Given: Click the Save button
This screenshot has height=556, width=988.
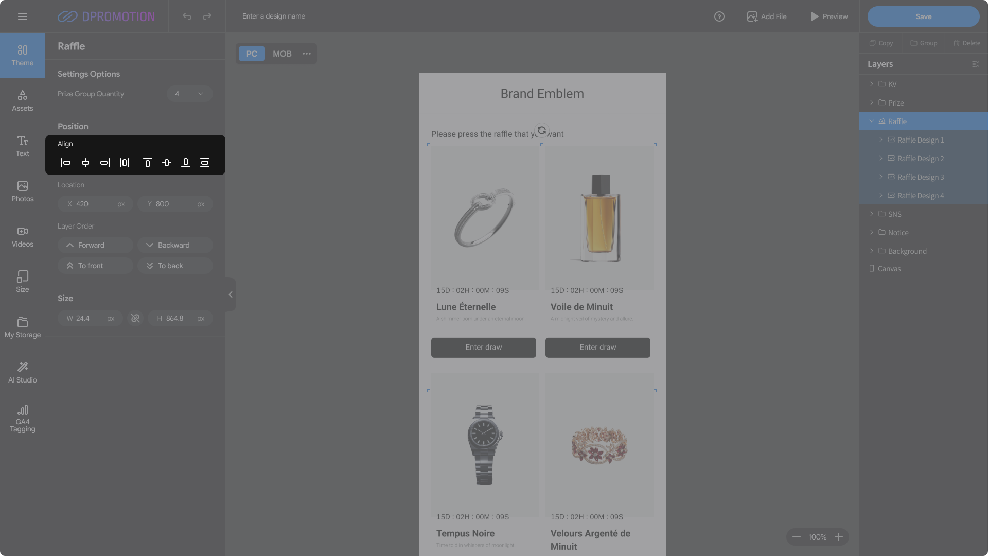Looking at the screenshot, I should [923, 16].
